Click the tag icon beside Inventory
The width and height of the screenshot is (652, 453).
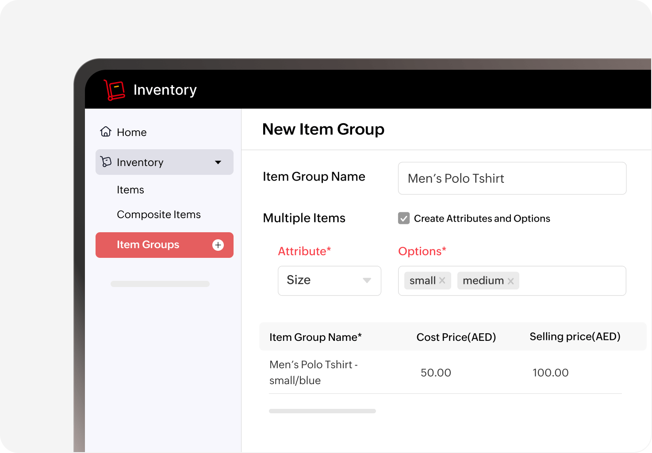107,162
